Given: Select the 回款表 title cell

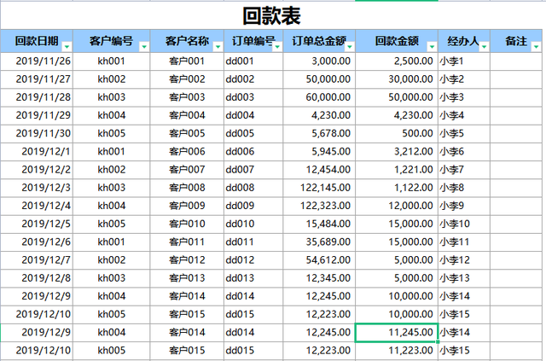Looking at the screenshot, I should (271, 15).
